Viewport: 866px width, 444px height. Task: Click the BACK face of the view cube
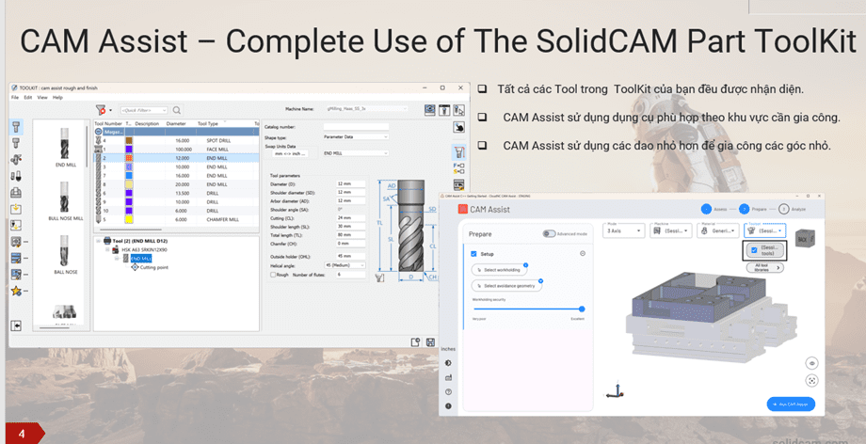[x=803, y=239]
